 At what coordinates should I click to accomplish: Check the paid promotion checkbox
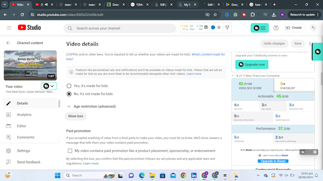(70, 151)
